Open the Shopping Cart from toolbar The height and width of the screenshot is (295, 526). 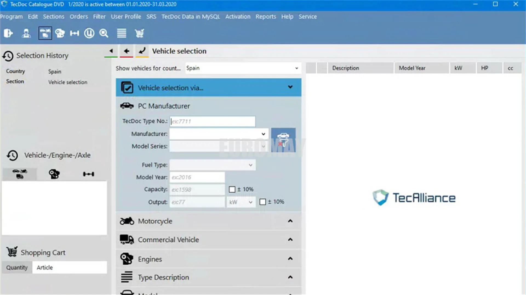[x=139, y=33]
